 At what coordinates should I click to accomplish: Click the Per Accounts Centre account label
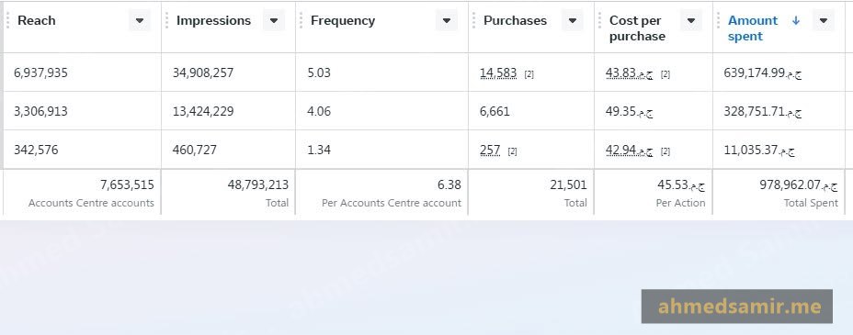(392, 203)
